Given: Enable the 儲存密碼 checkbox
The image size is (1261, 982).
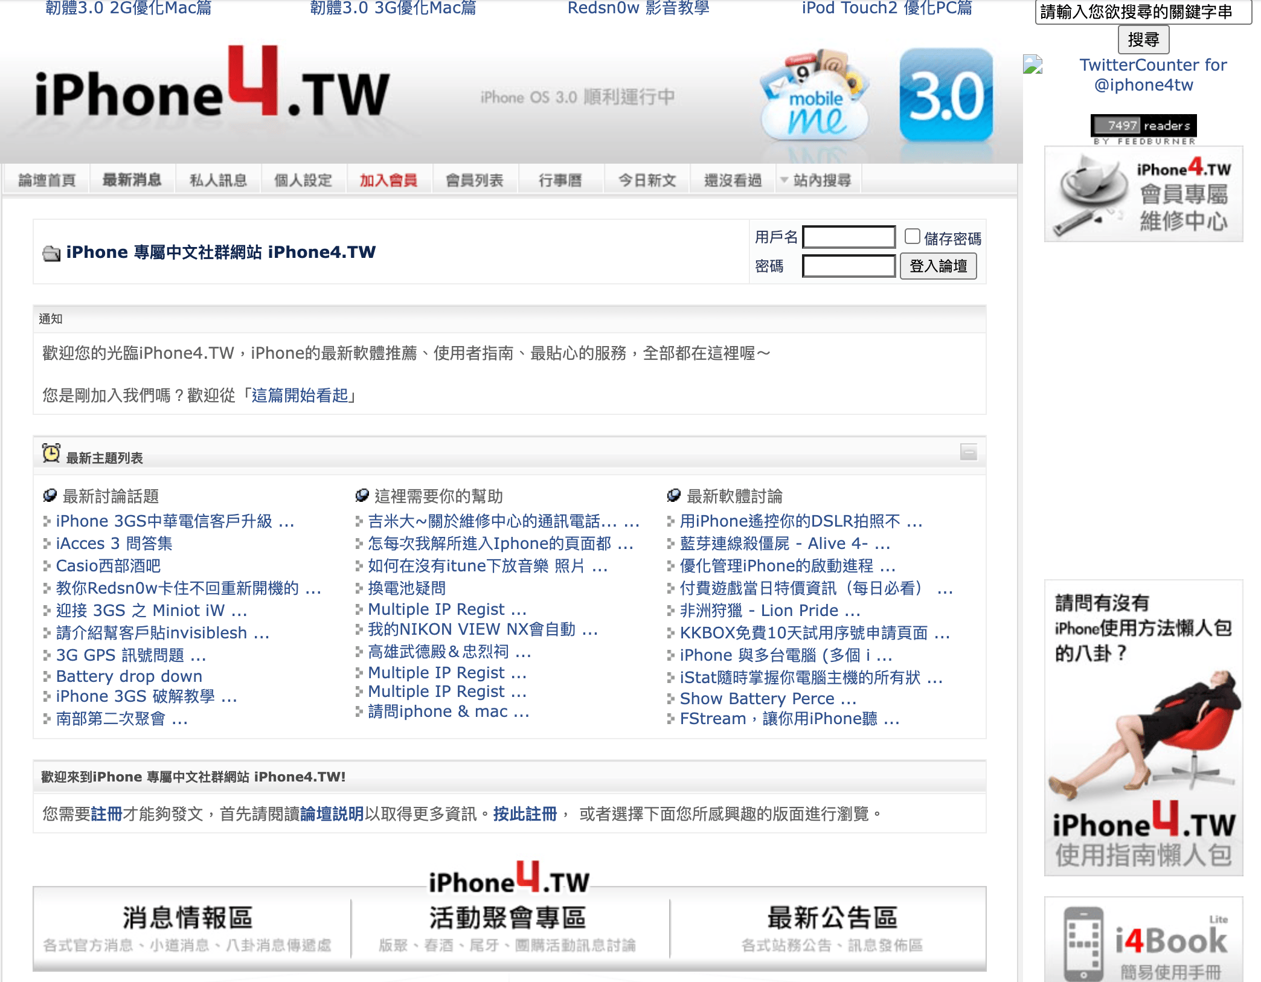Looking at the screenshot, I should [913, 236].
